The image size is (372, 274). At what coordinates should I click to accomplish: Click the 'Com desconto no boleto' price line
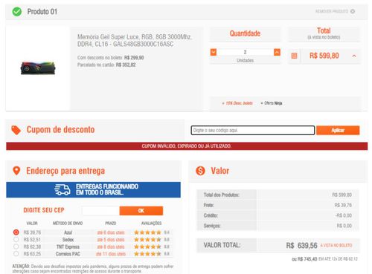tap(111, 58)
